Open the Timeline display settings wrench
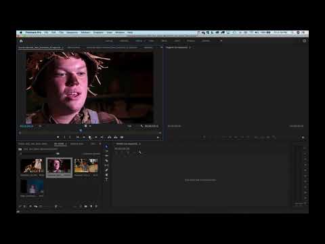The width and height of the screenshot is (325, 244). pos(139,153)
